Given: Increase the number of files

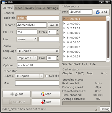Looking at the screenshot, I should click(58, 31).
